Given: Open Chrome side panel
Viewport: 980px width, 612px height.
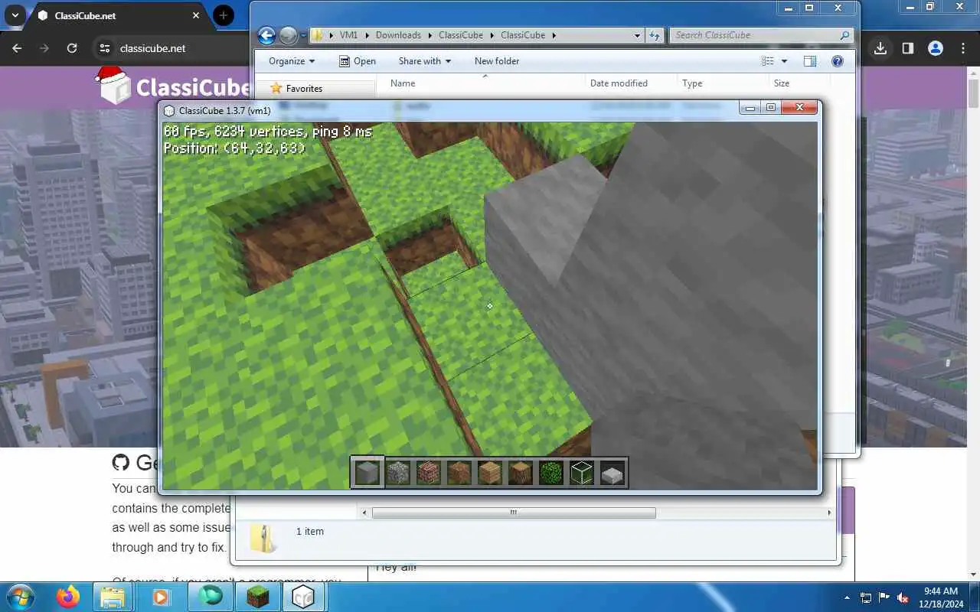Looking at the screenshot, I should coord(908,48).
